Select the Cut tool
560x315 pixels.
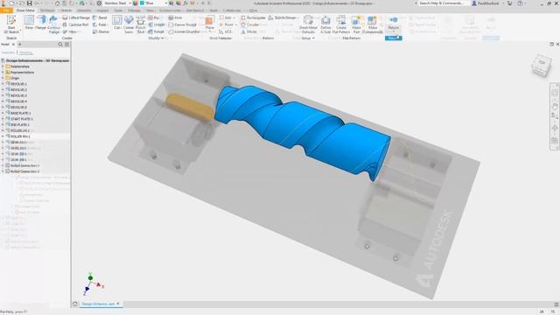tap(116, 23)
